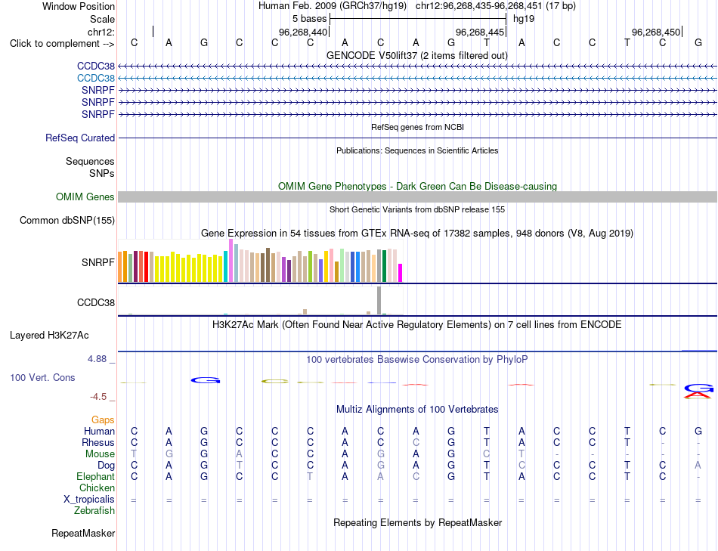The height and width of the screenshot is (551, 718).
Task: Open the light blue CCDC38 transcript label
Action: click(96, 78)
